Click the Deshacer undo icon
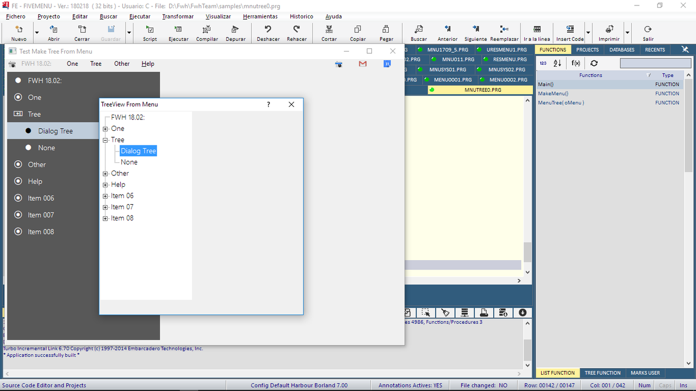 (x=268, y=29)
